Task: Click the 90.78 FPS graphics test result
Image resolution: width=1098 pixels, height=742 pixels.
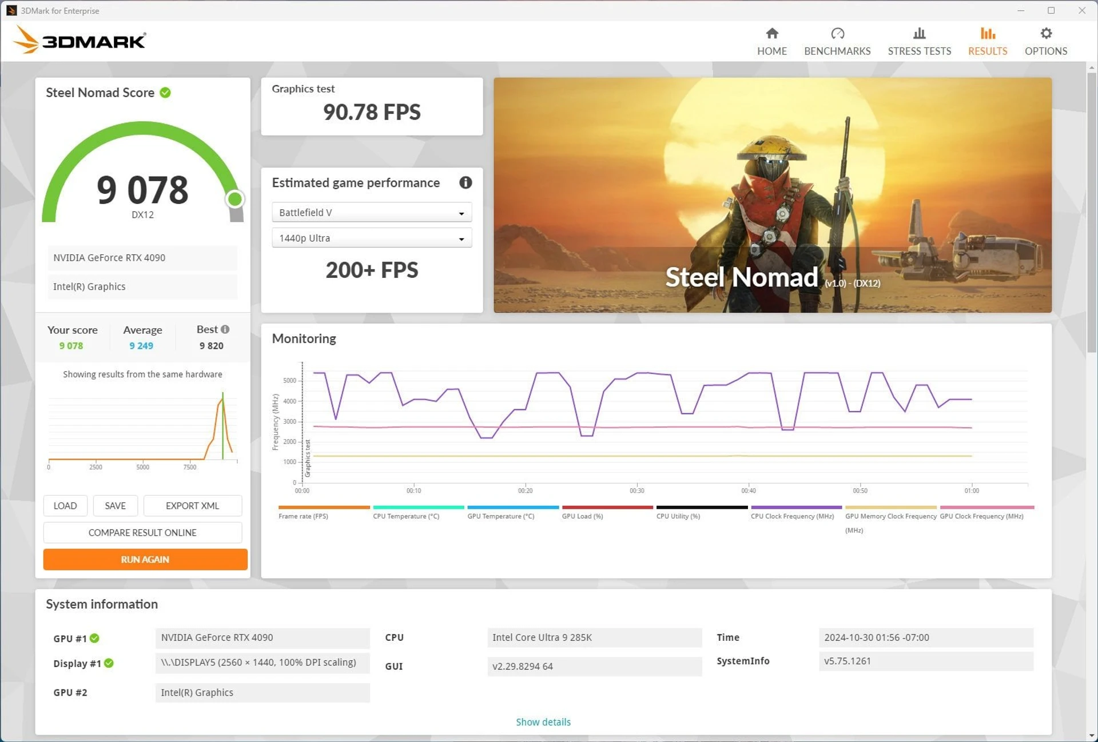Action: coord(372,111)
